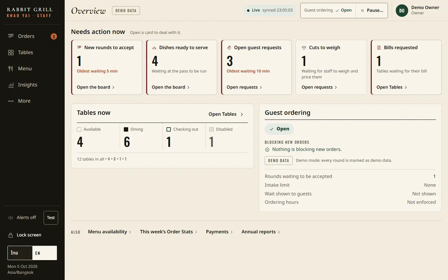
Task: Pause guest ordering from the header
Action: 372,10
